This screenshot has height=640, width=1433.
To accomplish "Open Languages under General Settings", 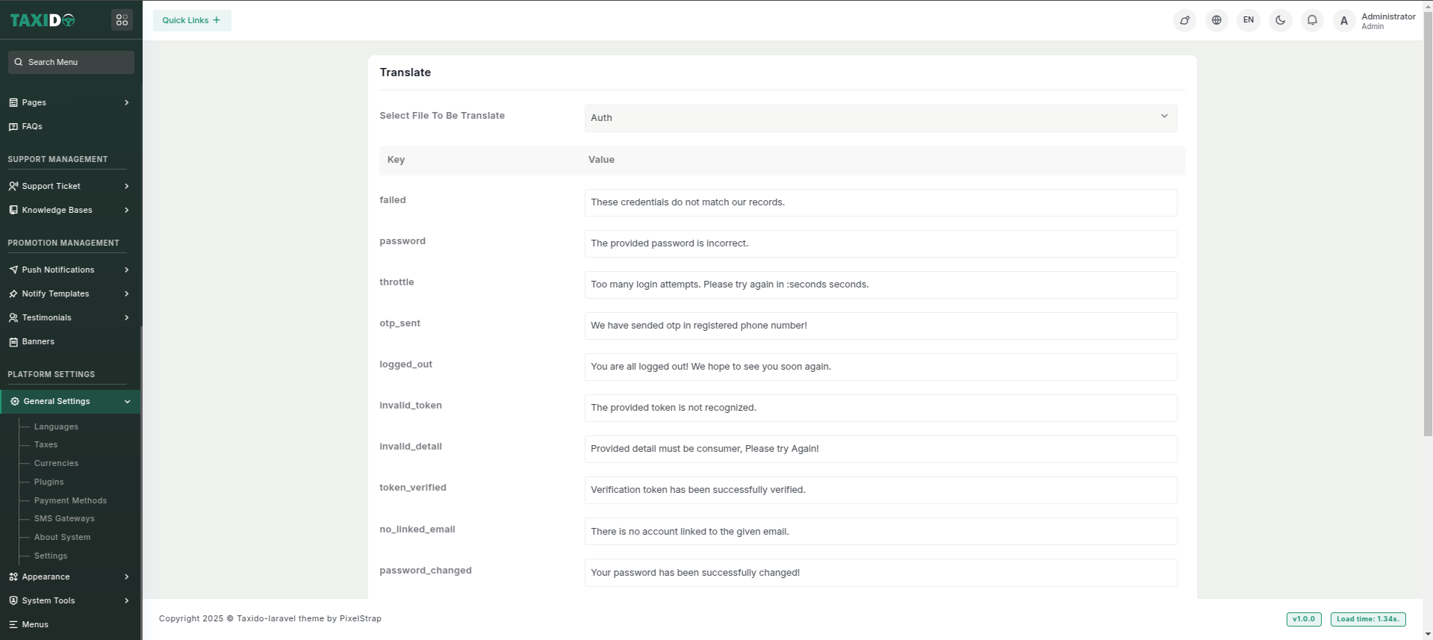I will pos(56,427).
